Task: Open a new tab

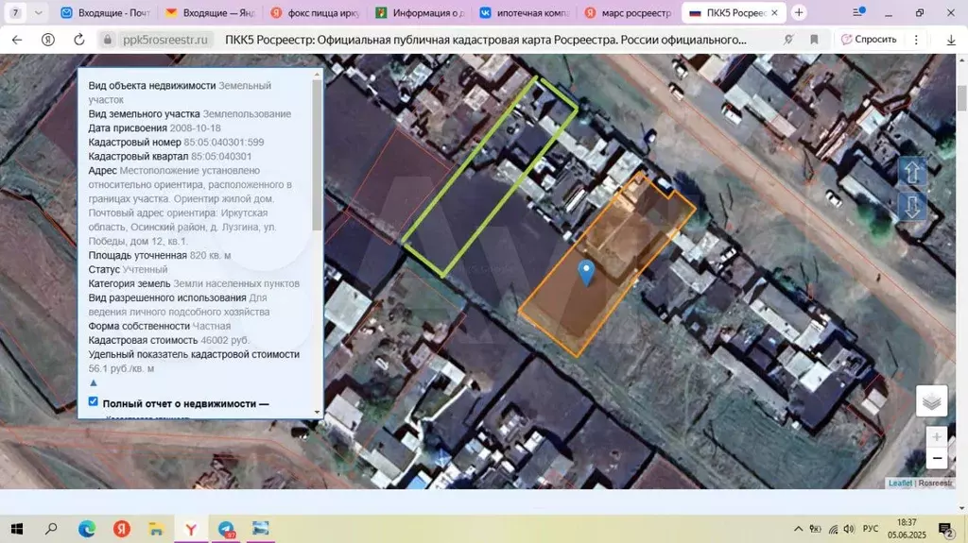Action: pos(799,12)
